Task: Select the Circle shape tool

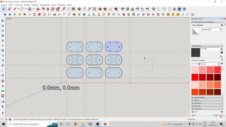Action: tap(30, 9)
